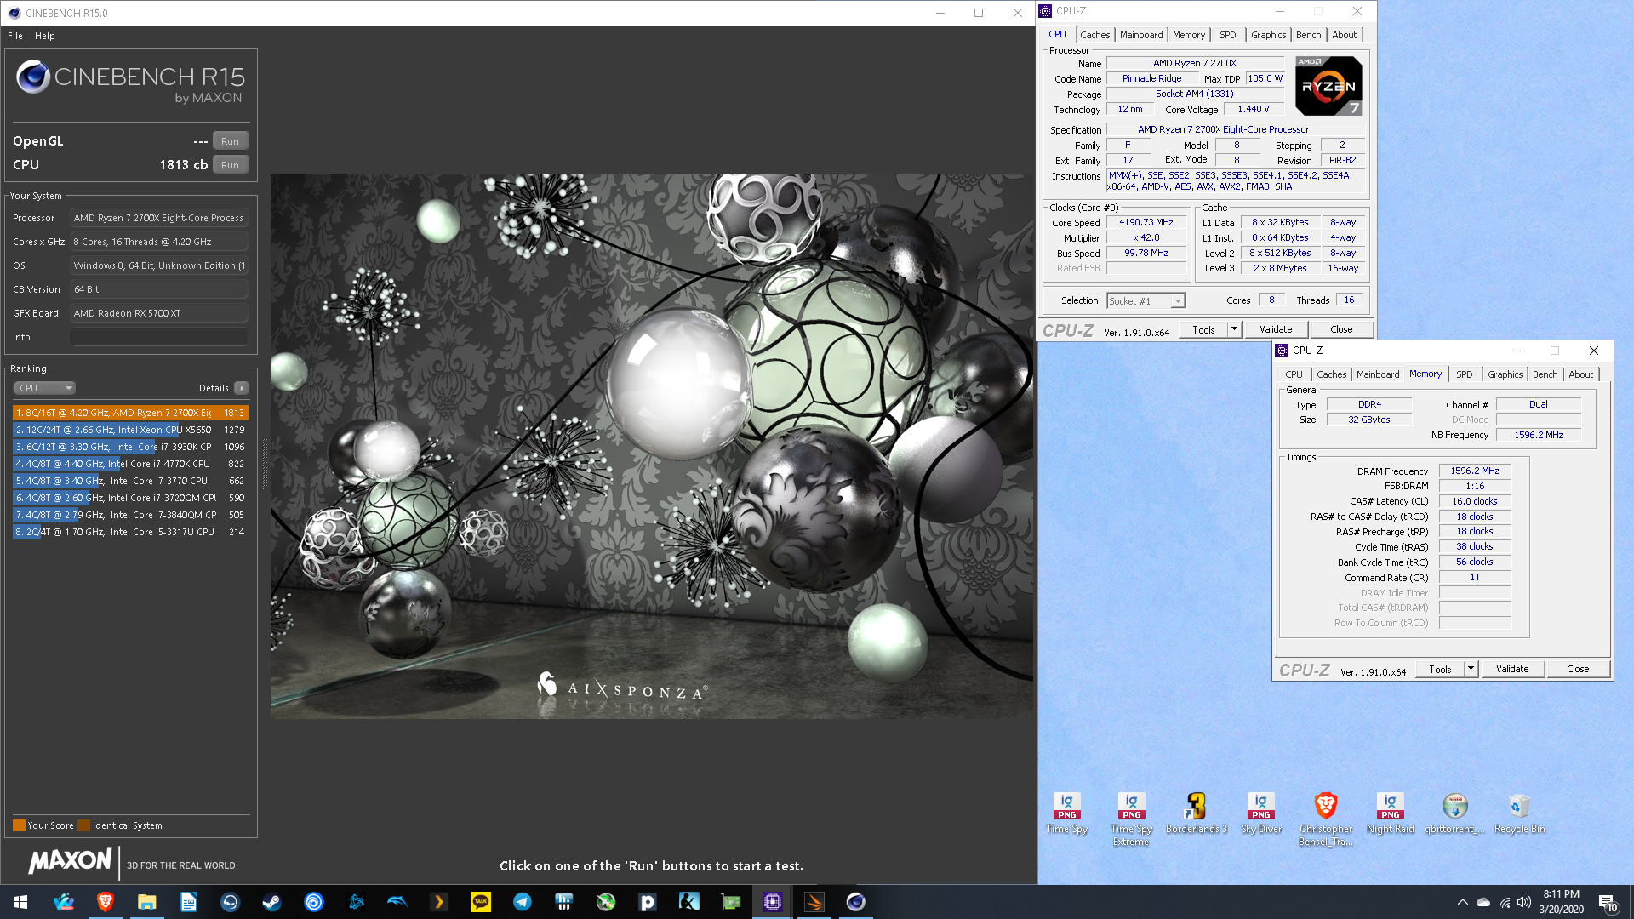
Task: Select the qbittorrent installer desktop icon
Action: [1454, 813]
